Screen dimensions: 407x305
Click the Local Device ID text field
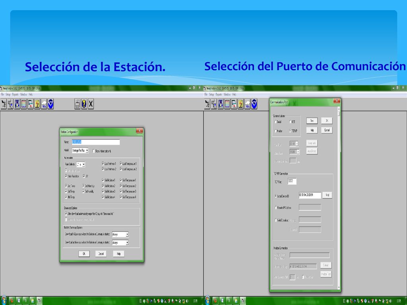pyautogui.click(x=310, y=195)
